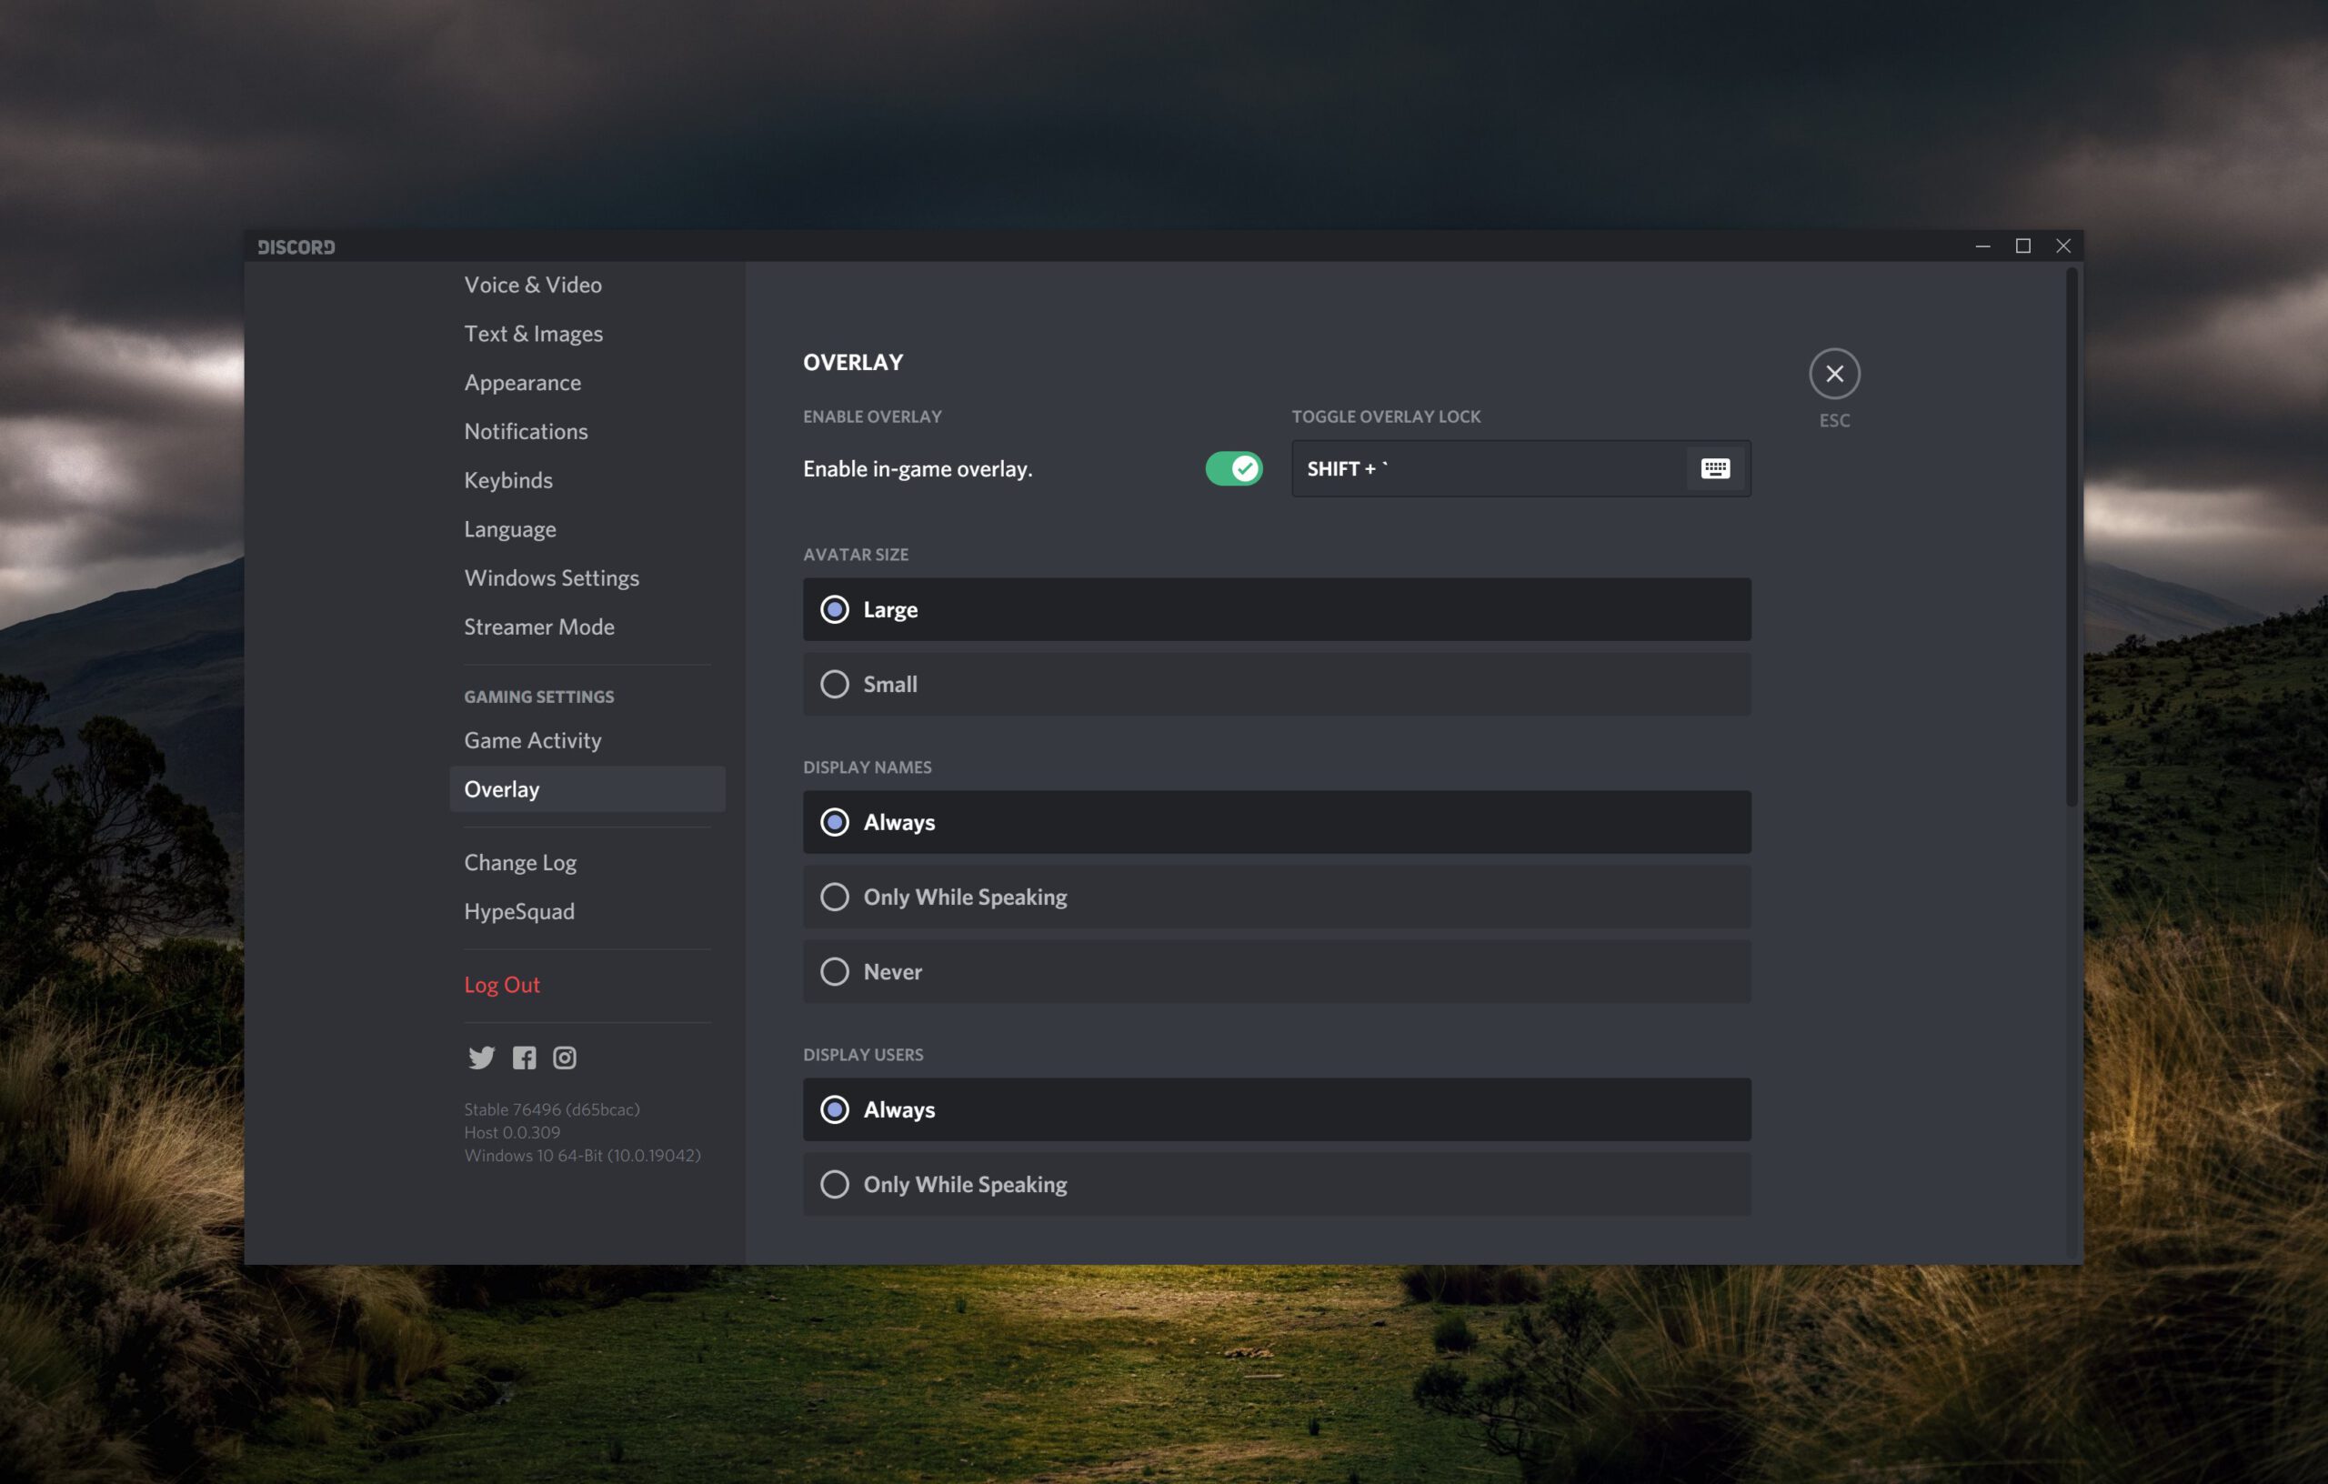Click the TOGGLE OVERLAY LOCK label
The height and width of the screenshot is (1484, 2328).
coord(1385,416)
